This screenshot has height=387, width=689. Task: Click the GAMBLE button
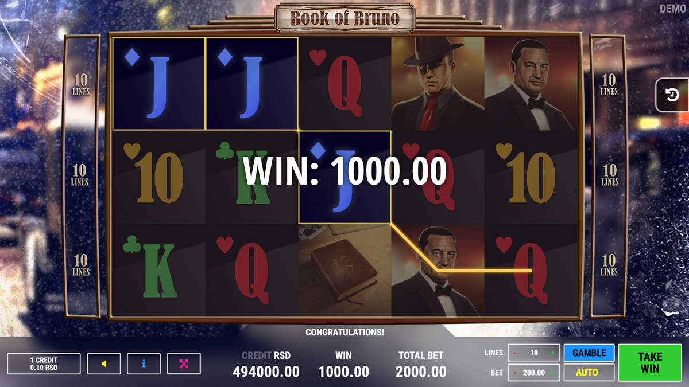589,353
